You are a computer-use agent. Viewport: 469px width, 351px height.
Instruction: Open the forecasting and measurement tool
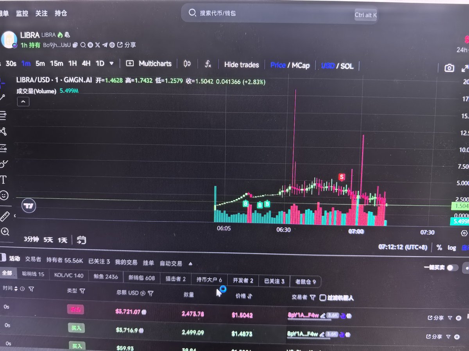click(x=3, y=148)
